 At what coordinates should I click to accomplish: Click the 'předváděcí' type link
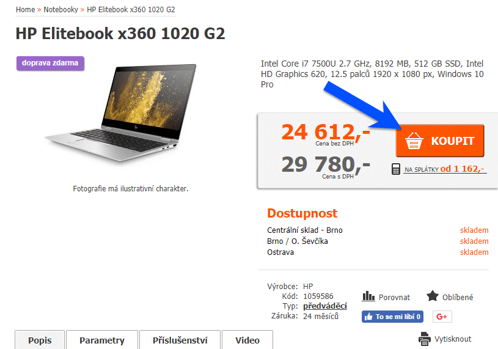click(325, 306)
